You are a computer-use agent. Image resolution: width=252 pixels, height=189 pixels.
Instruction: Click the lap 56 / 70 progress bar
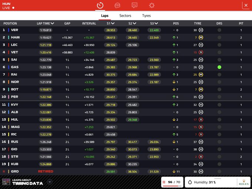tap(172, 186)
